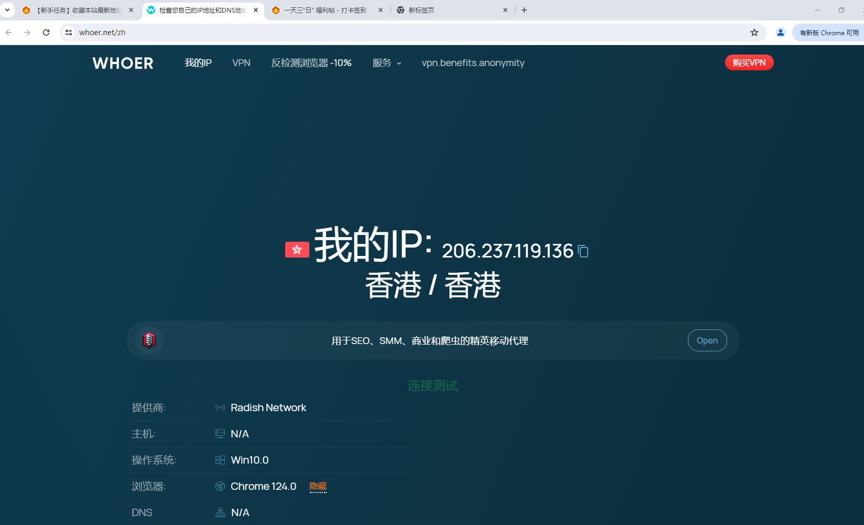Viewport: 864px width, 525px height.
Task: Open the tab search dropdown arrow
Action: click(7, 10)
